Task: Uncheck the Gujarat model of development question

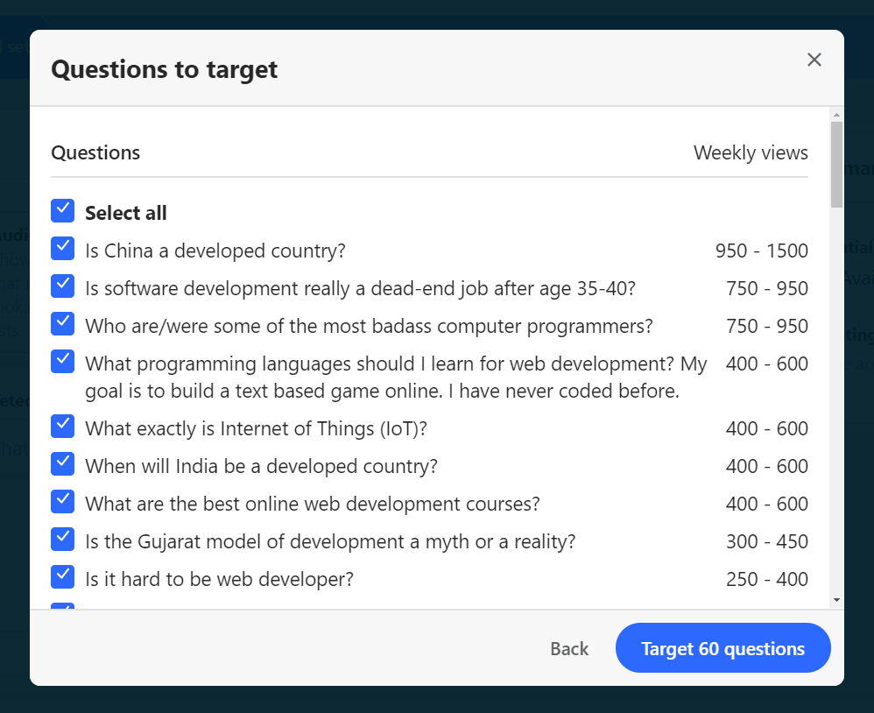Action: point(63,540)
